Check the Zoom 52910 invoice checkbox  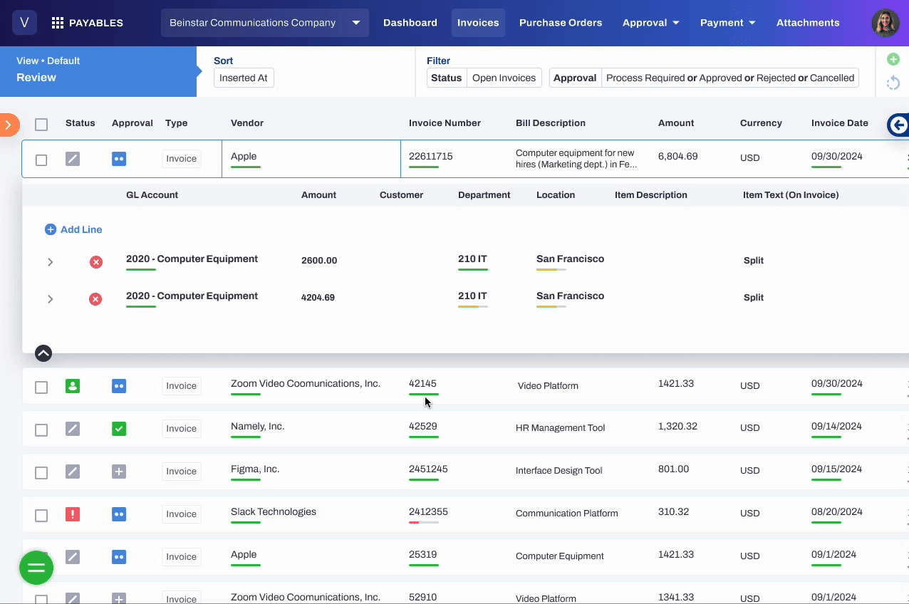[41, 600]
